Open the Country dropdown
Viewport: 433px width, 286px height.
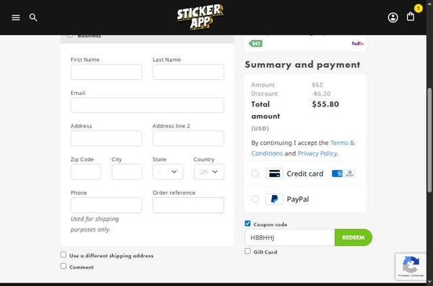(x=209, y=172)
